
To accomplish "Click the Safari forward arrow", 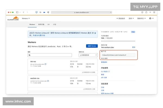I will (x=27, y=12).
